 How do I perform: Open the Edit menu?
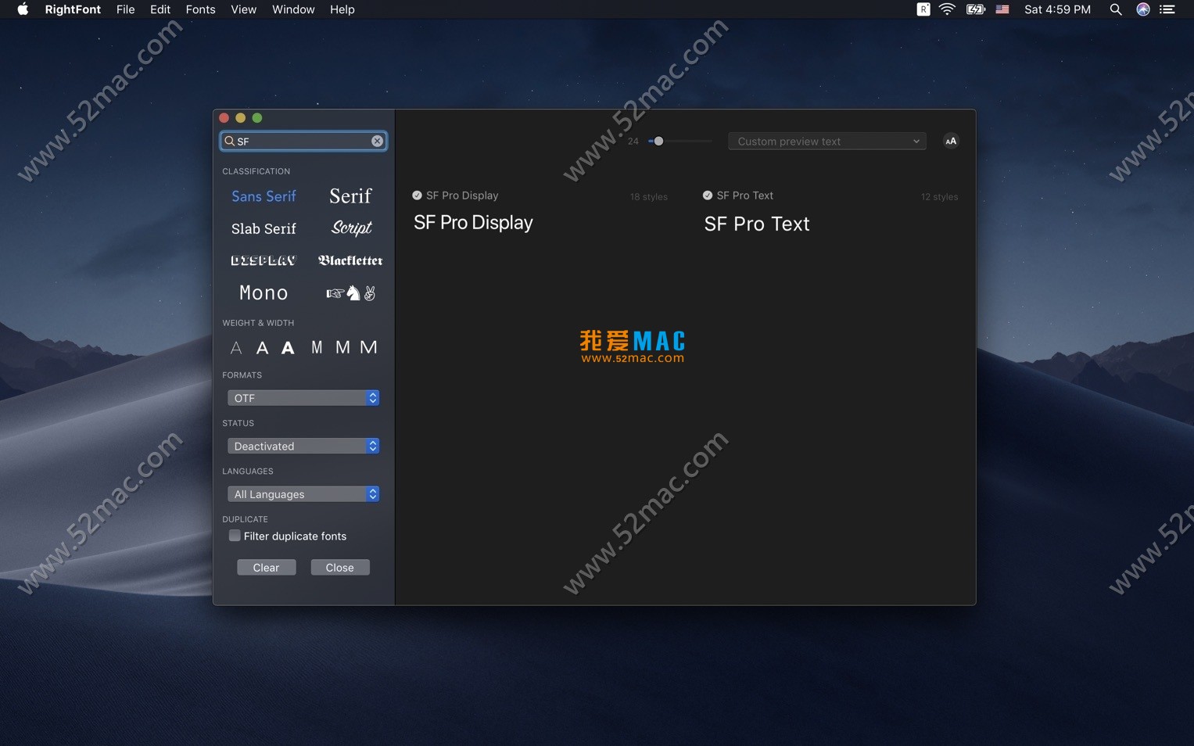(160, 9)
